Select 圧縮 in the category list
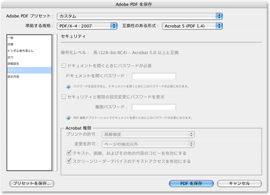 tap(11, 45)
